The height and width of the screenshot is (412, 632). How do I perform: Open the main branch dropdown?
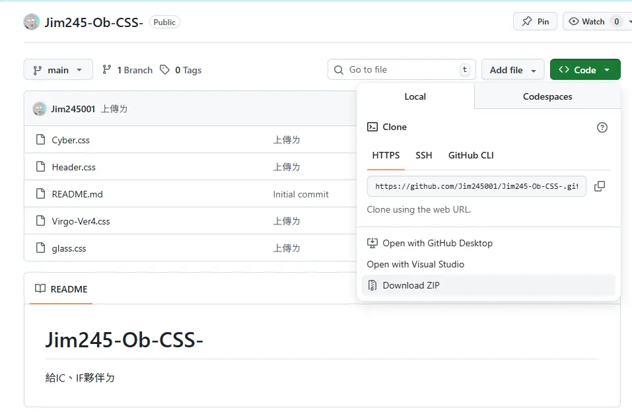point(58,70)
